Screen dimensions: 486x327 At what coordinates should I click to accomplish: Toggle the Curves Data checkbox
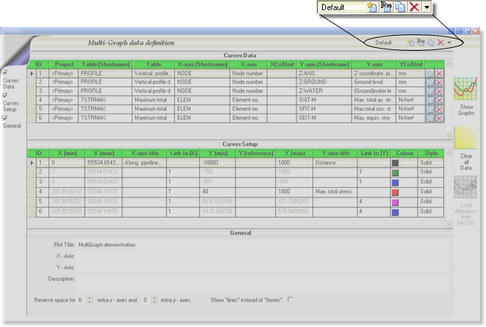pos(5,72)
